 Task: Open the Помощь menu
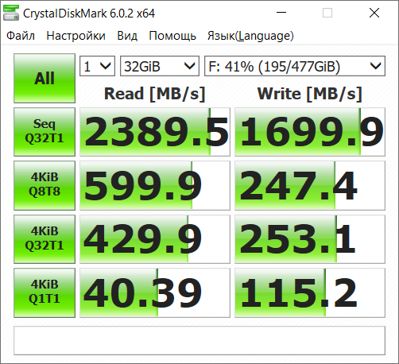tap(172, 36)
